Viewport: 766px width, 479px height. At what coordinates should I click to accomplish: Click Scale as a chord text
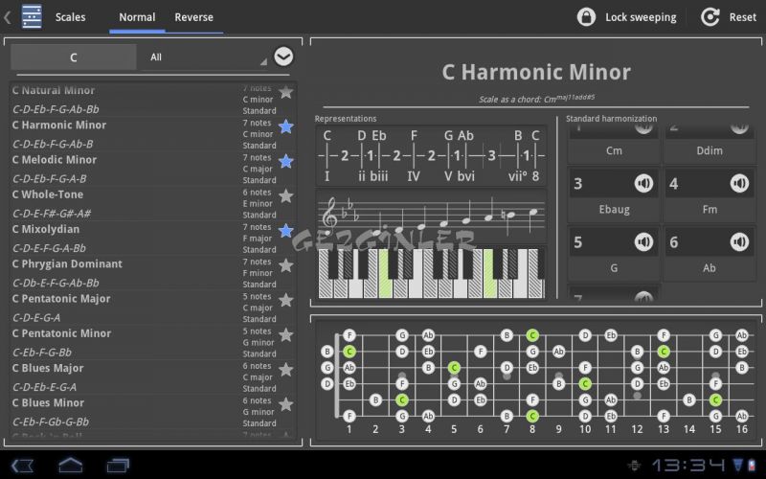pyautogui.click(x=536, y=99)
